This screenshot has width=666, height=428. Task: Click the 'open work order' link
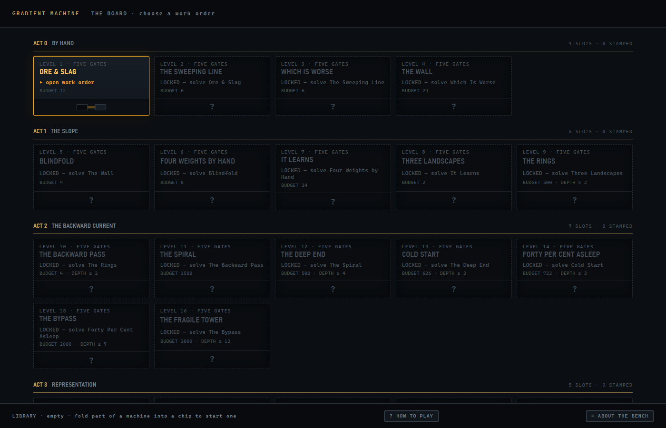pyautogui.click(x=67, y=83)
